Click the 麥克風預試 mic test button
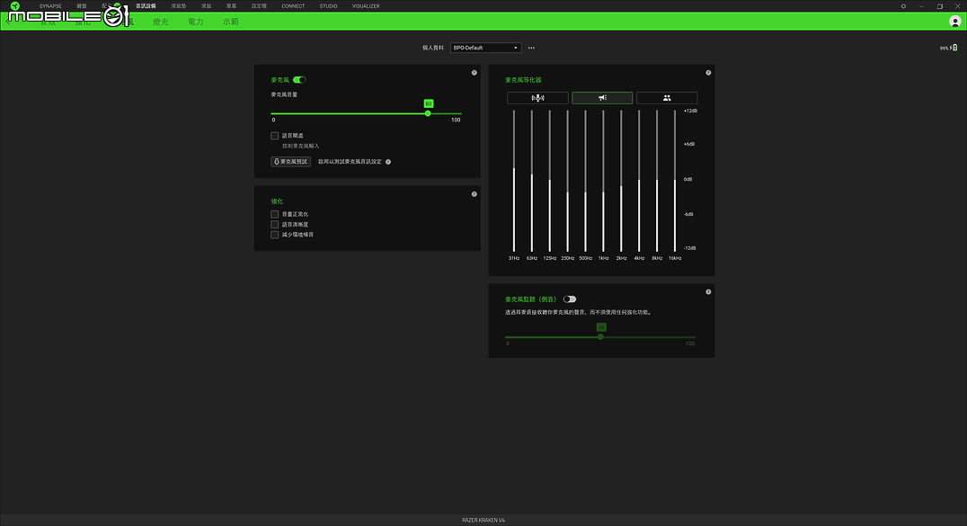The width and height of the screenshot is (967, 526). (290, 161)
